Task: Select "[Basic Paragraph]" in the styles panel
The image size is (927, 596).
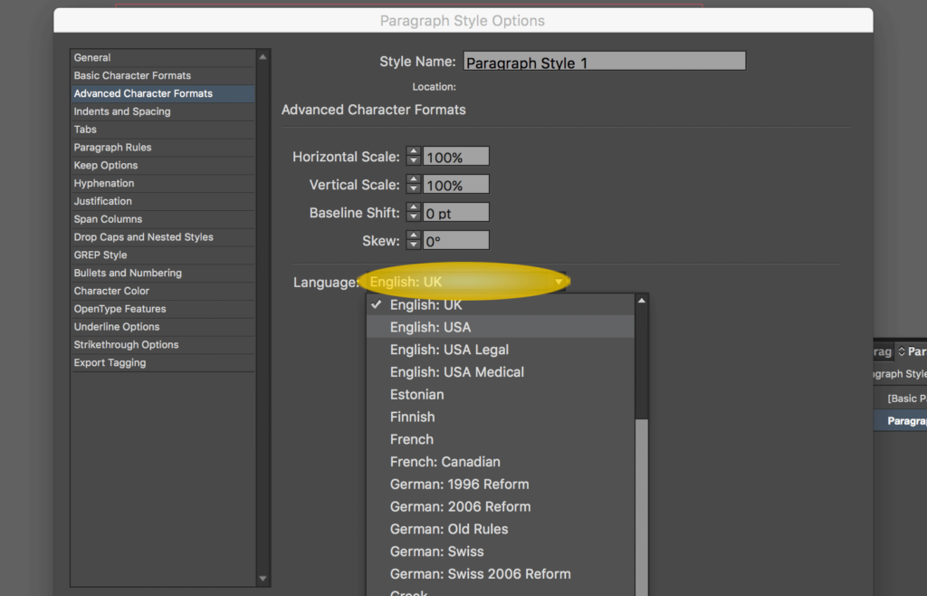Action: click(909, 398)
